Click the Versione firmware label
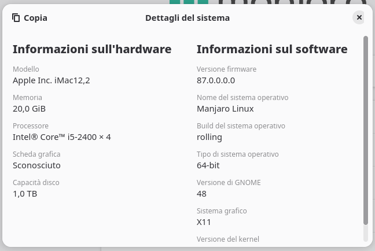 [x=226, y=69]
